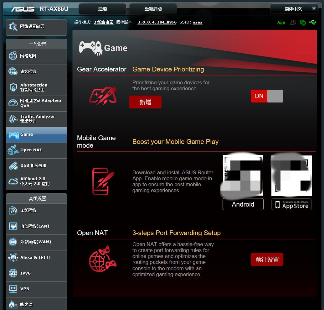Click the Open NAT sidebar icon
This screenshot has height=310, width=324.
(x=13, y=150)
